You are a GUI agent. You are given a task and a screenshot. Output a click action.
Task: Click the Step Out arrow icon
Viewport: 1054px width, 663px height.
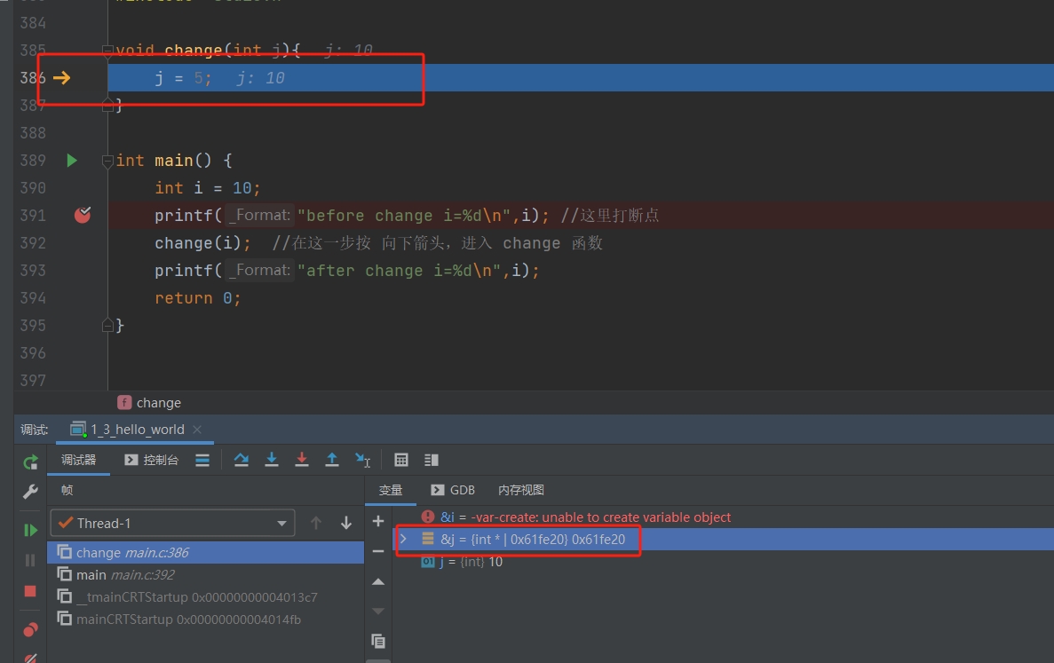coord(332,460)
